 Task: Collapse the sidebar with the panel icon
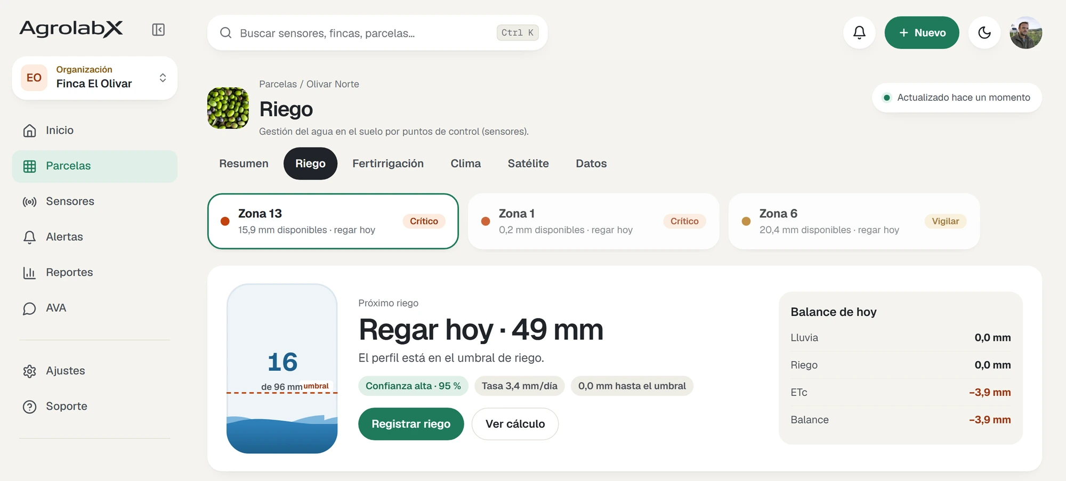[x=158, y=30]
